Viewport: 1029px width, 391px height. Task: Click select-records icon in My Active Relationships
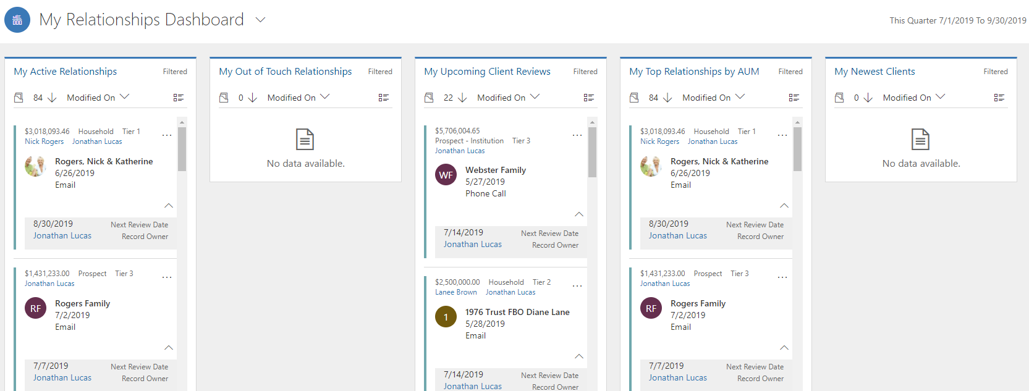pos(19,98)
